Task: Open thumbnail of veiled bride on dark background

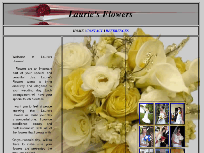Action: [177, 136]
